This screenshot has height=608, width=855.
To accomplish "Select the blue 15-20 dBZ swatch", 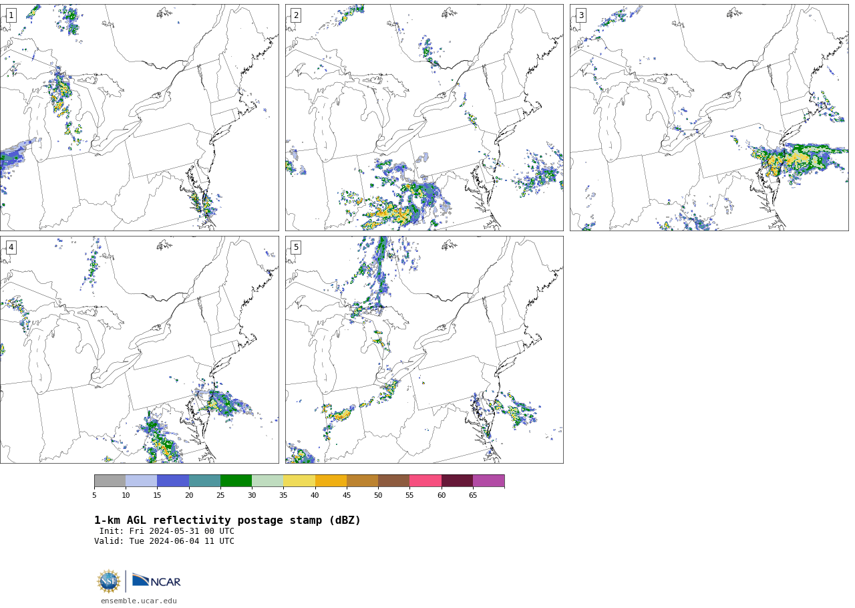I will coord(173,481).
